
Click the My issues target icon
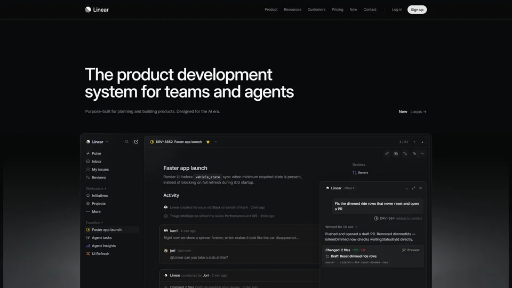point(88,170)
